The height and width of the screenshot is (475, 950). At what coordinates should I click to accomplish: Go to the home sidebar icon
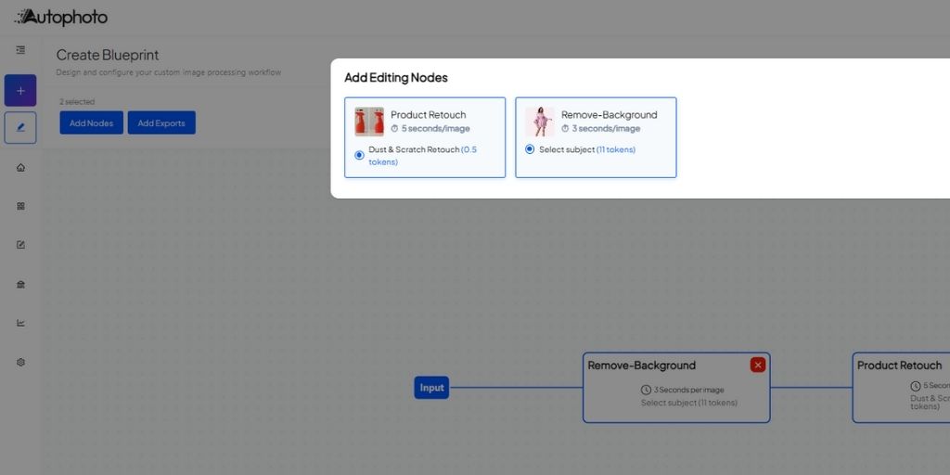point(20,168)
